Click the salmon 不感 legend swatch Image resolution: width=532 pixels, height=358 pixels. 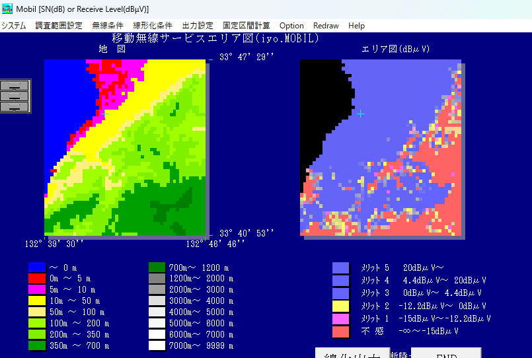point(340,332)
